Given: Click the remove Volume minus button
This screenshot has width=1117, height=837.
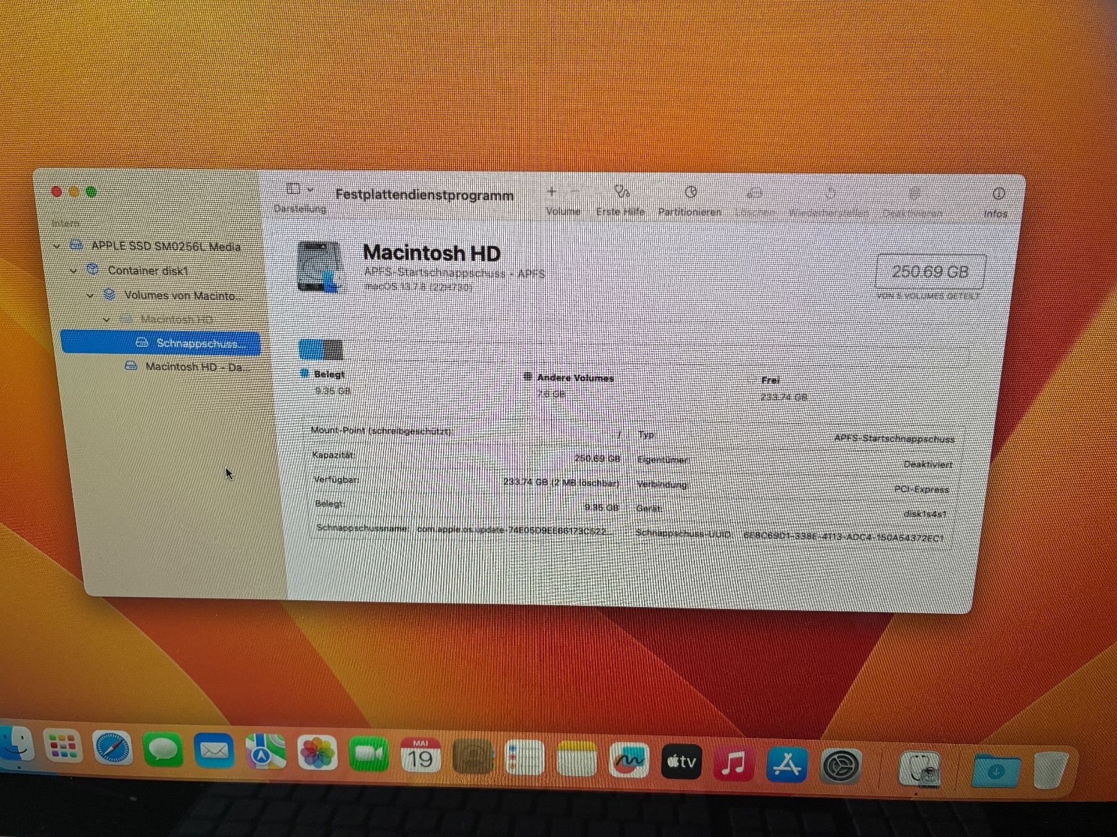Looking at the screenshot, I should tap(575, 192).
